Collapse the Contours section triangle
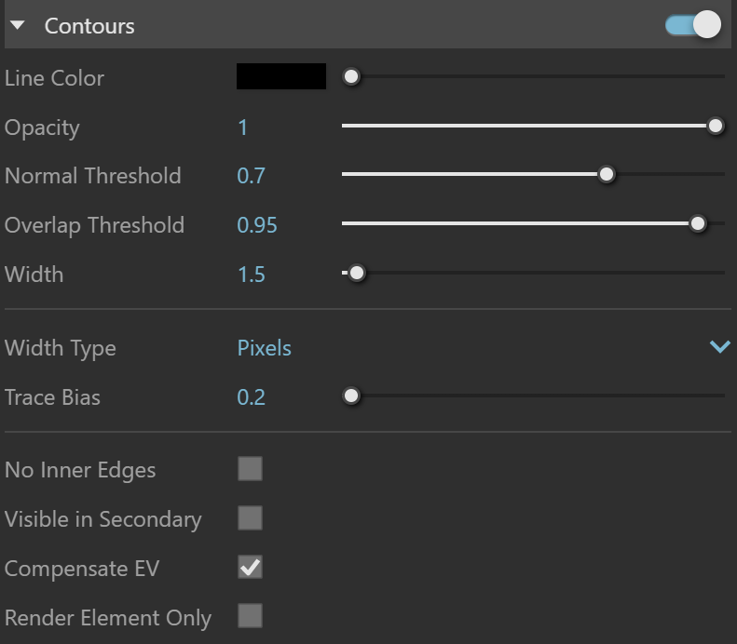Image resolution: width=737 pixels, height=644 pixels. [x=18, y=25]
